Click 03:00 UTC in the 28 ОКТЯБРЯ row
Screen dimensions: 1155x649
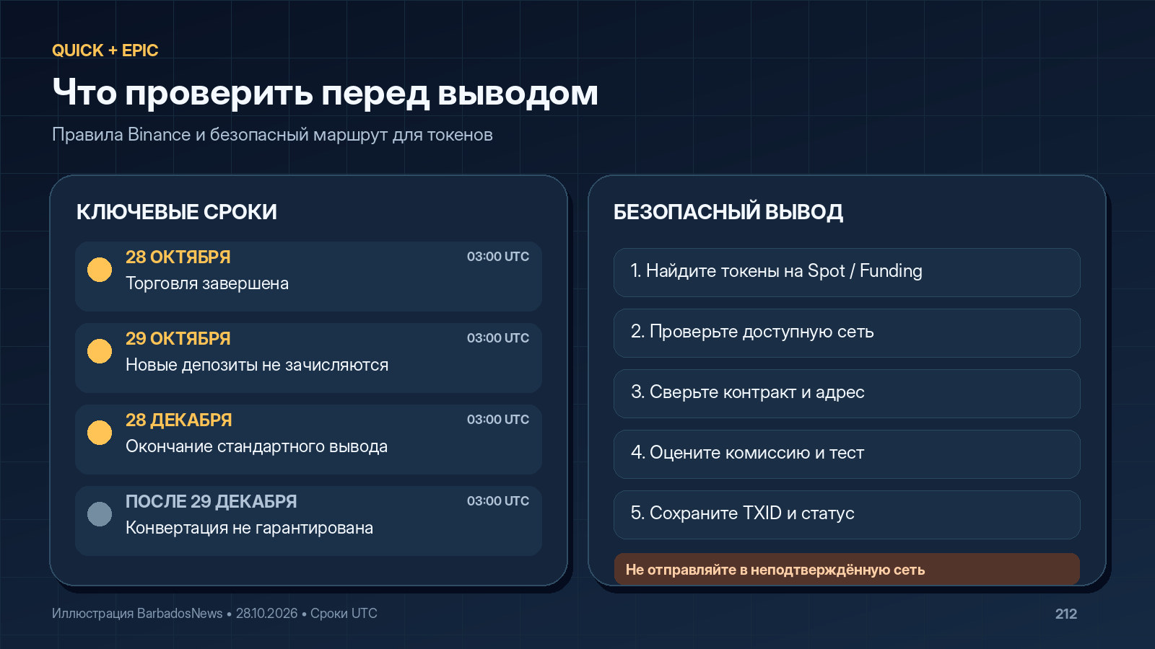point(498,257)
